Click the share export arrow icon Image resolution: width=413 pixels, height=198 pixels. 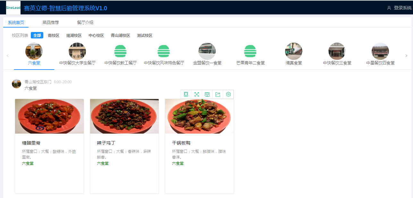coord(218,94)
